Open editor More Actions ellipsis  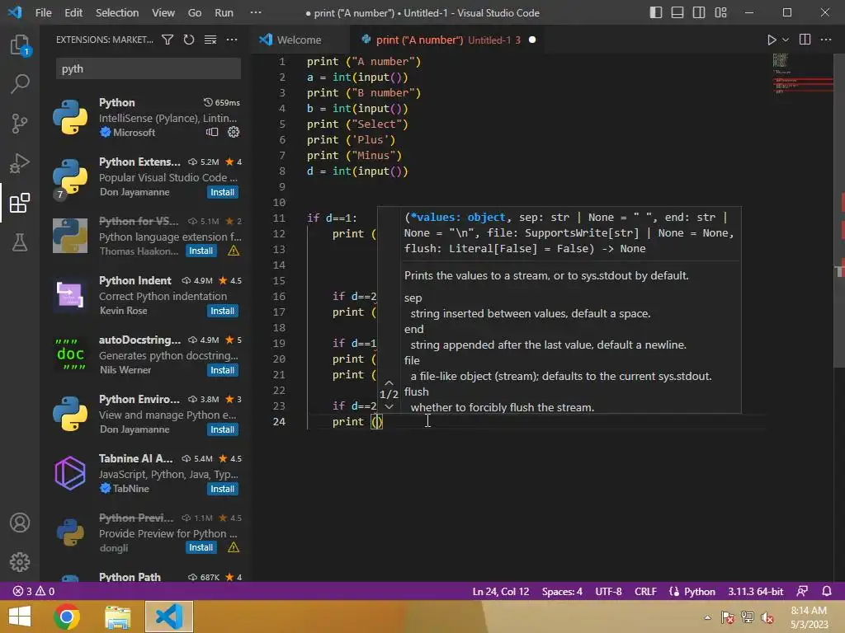coord(826,40)
